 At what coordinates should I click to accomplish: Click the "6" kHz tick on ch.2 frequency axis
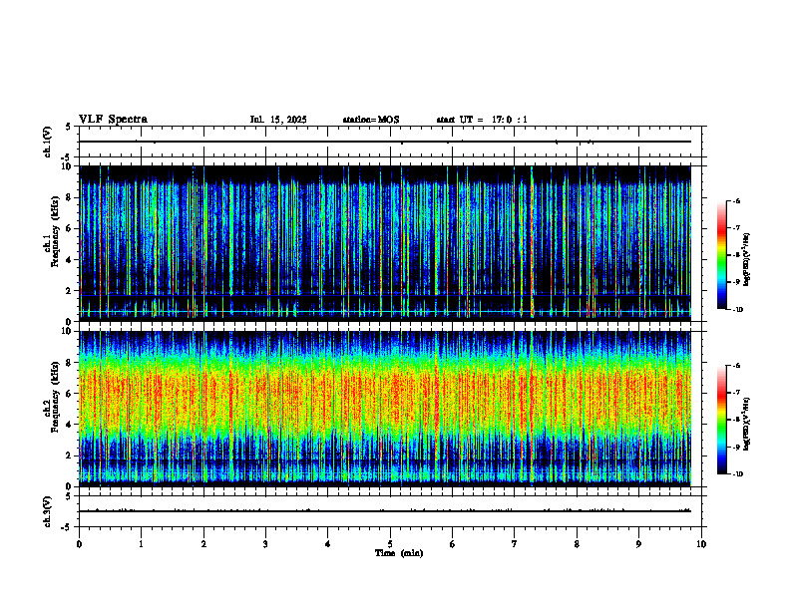click(x=70, y=394)
